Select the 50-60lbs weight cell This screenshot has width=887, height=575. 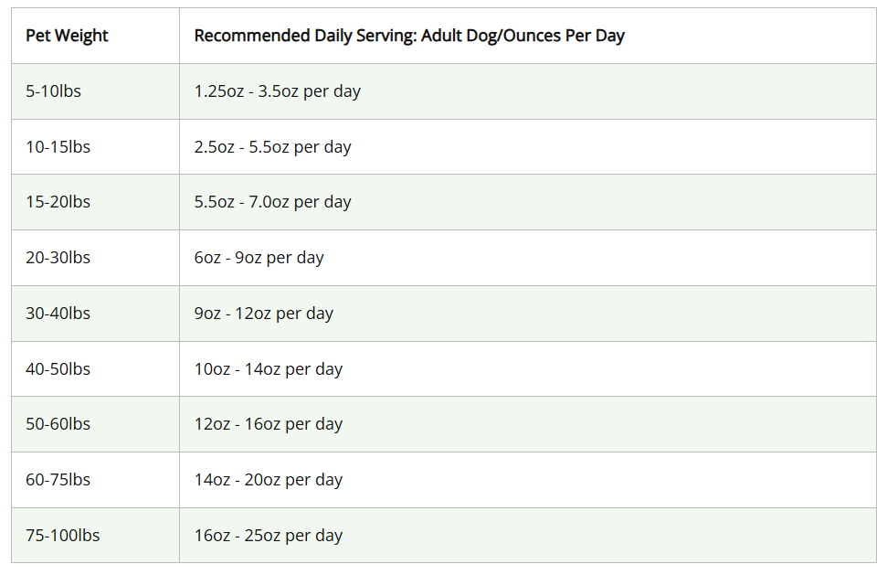pos(58,424)
